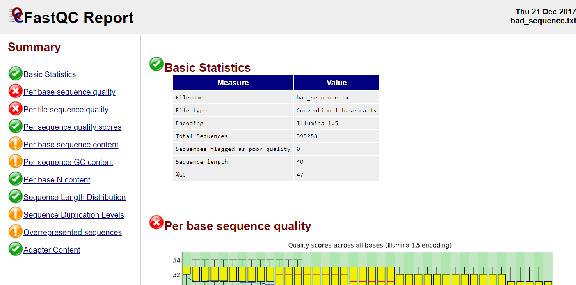The height and width of the screenshot is (285, 576).
Task: Open Sequence Length Distribution link
Action: 75,197
